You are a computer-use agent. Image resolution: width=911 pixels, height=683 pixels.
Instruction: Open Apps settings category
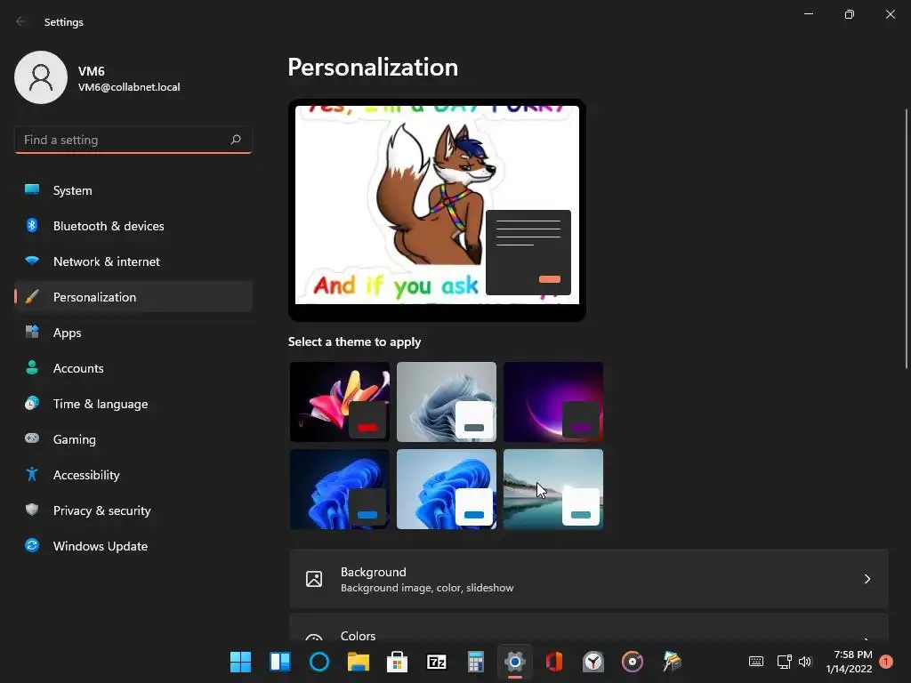133,333
